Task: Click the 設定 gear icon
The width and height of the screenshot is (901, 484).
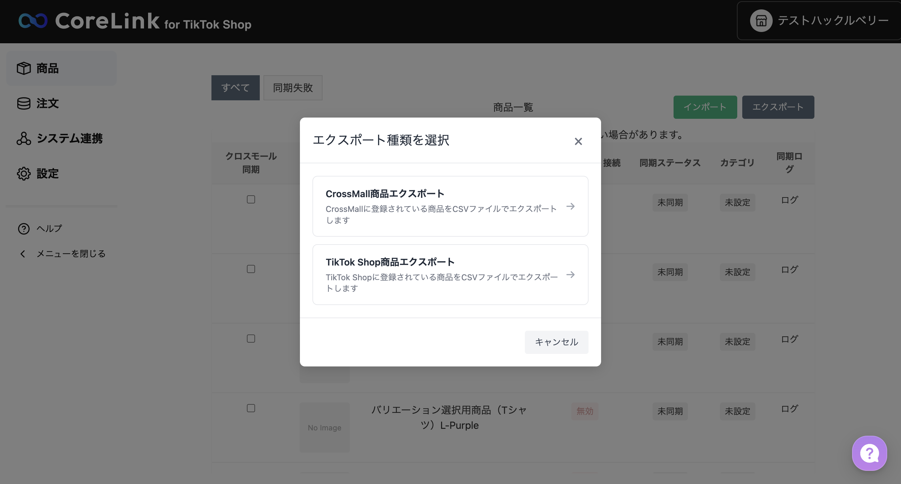Action: pos(24,174)
